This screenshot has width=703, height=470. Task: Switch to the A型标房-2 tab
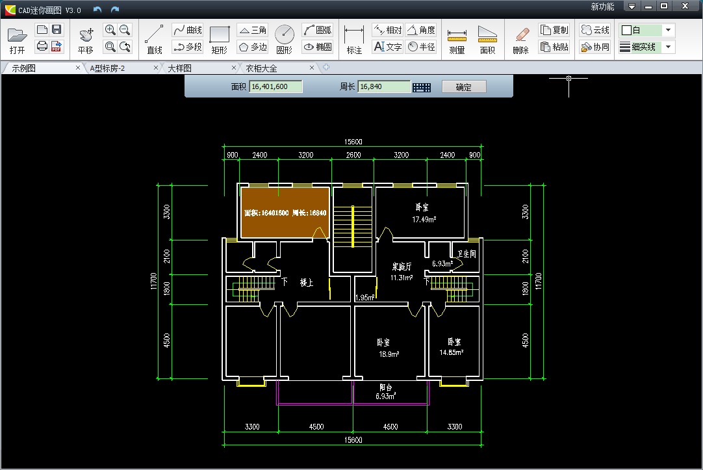point(117,68)
